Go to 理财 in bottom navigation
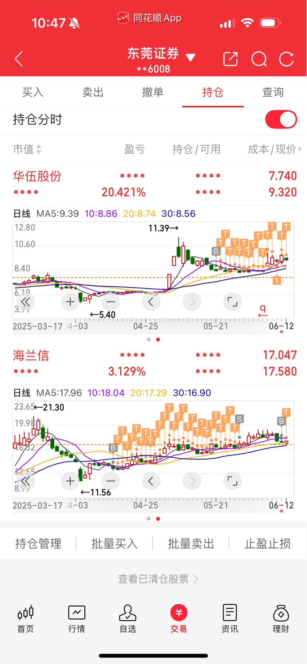The image size is (307, 664). tap(281, 619)
